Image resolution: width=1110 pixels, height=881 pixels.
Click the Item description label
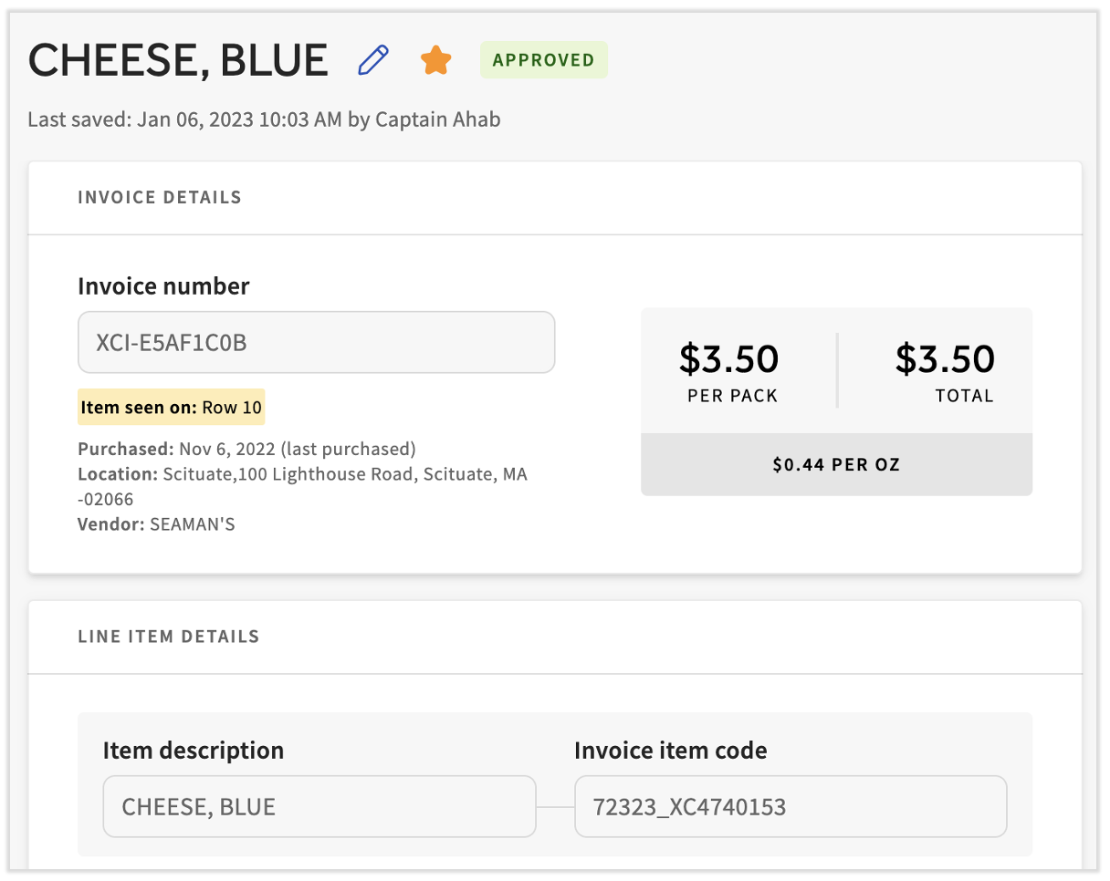[194, 751]
